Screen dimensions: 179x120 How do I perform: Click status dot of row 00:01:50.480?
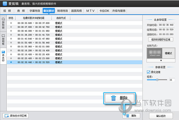point(11,43)
